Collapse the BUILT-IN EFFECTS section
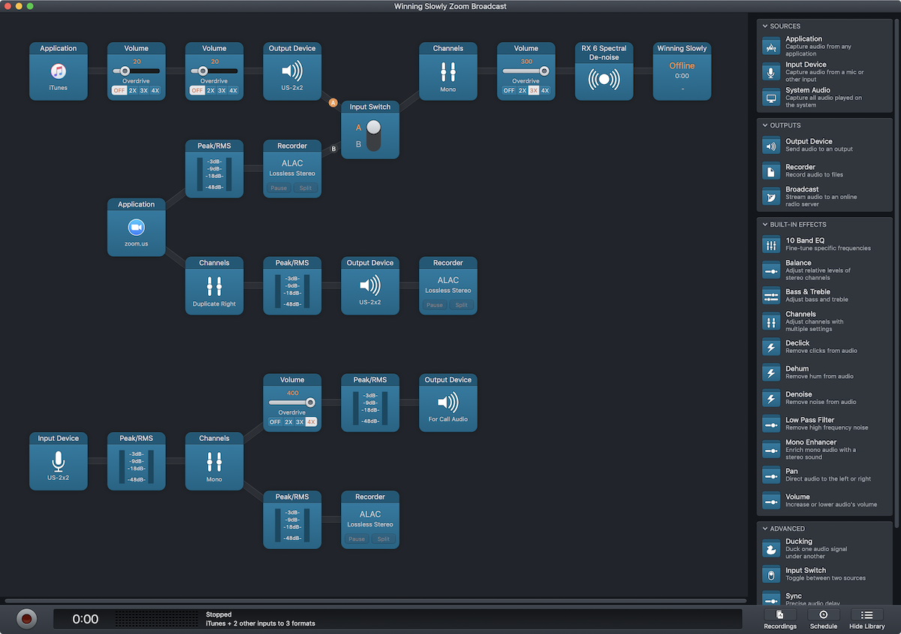 pyautogui.click(x=765, y=225)
